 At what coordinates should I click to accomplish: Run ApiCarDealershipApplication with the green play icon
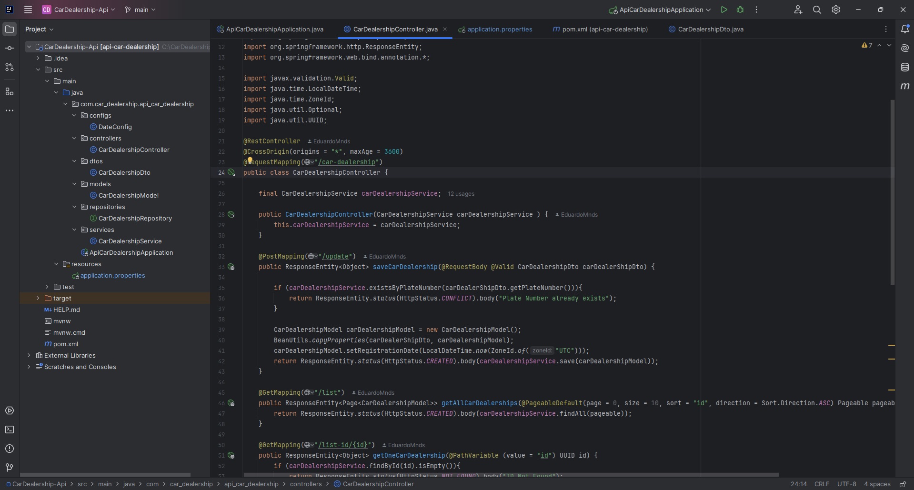tap(723, 10)
